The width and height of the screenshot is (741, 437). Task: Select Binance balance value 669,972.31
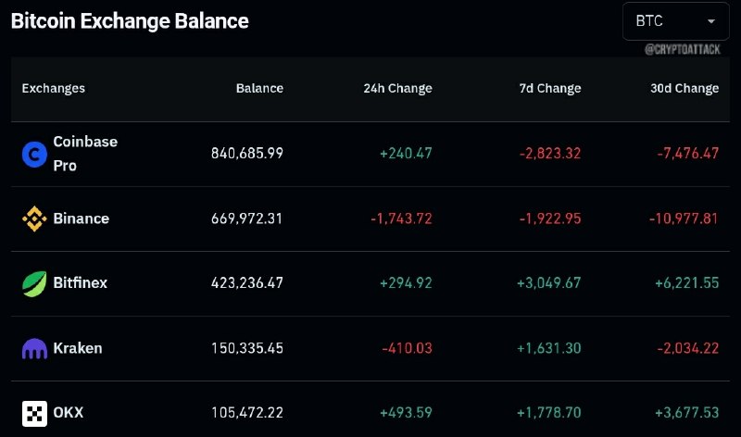click(x=246, y=218)
